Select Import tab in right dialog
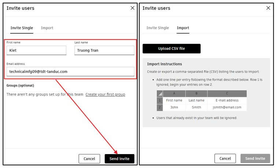Screen dimensions: 278x168 [183, 28]
